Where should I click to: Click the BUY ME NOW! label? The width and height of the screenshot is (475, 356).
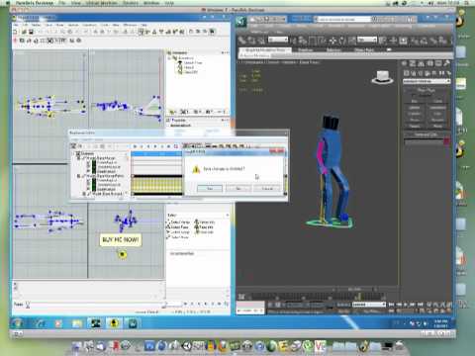click(x=121, y=240)
